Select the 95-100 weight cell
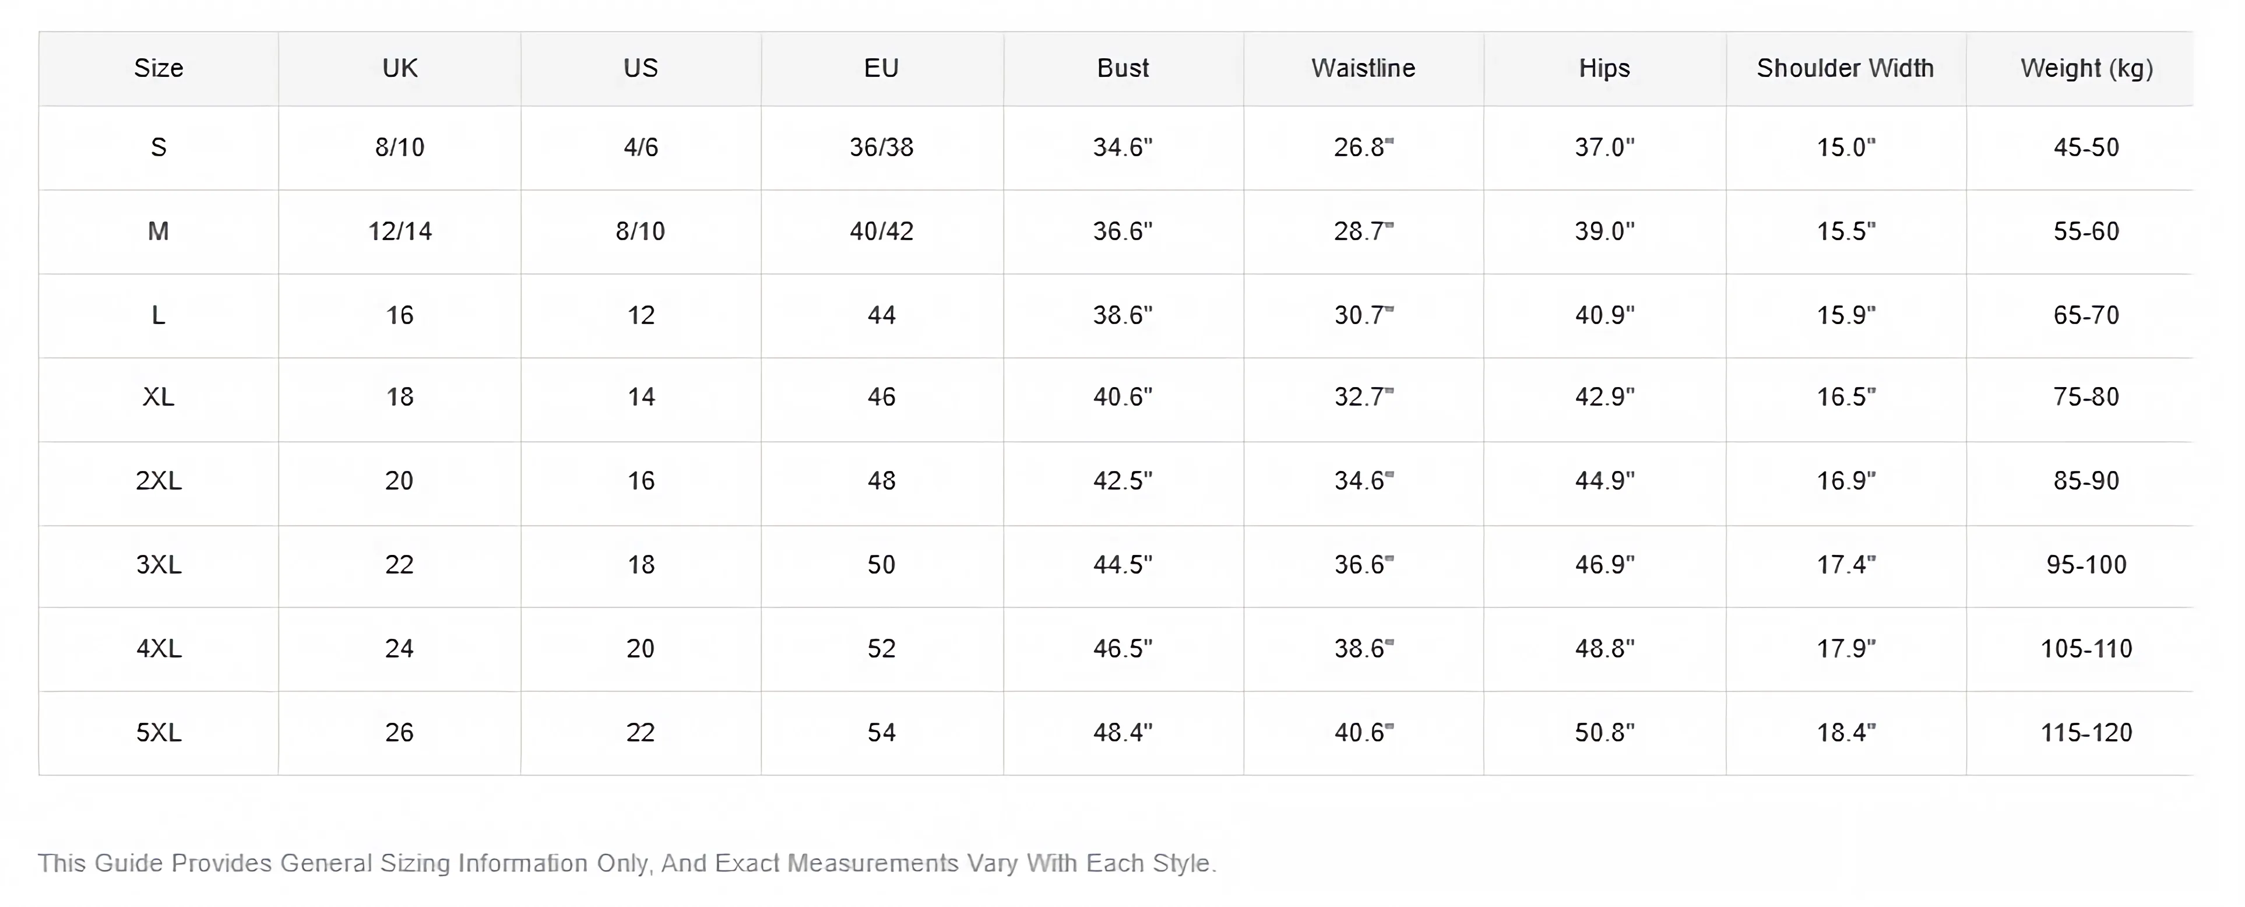Viewport: 2245px width, 907px height. (2086, 565)
